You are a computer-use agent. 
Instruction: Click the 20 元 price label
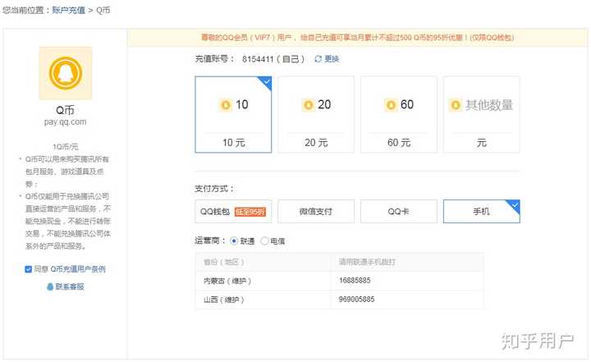pyautogui.click(x=316, y=143)
